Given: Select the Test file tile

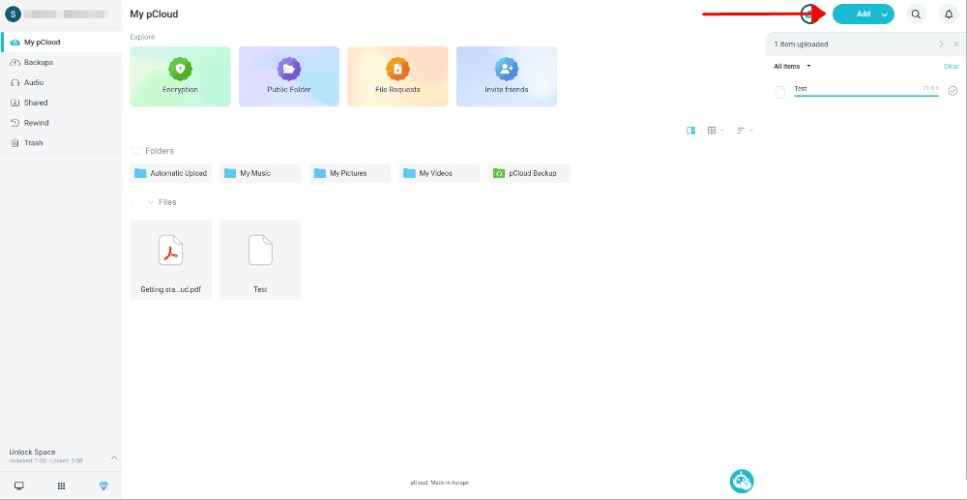Looking at the screenshot, I should [x=260, y=259].
